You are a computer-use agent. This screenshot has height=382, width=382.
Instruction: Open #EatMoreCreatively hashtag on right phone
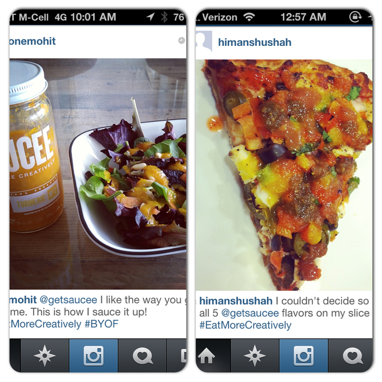(x=246, y=325)
